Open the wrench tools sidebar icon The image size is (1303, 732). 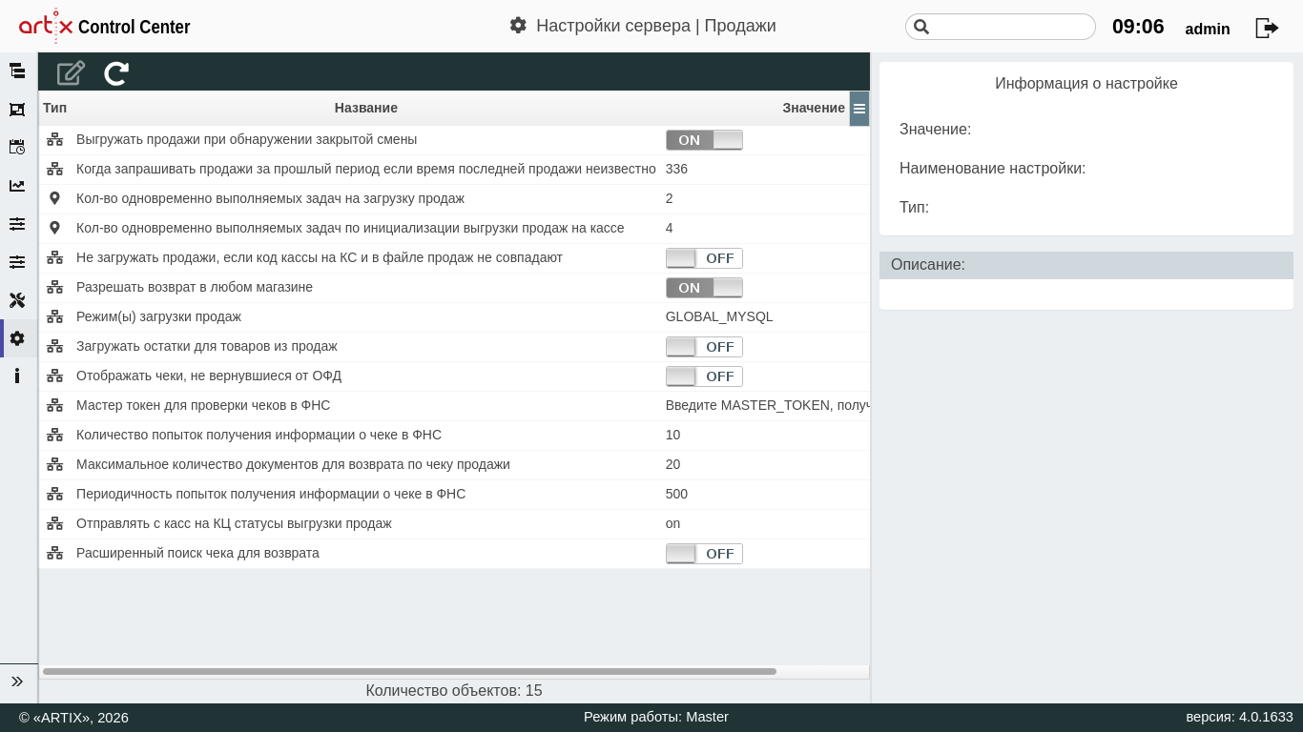17,300
